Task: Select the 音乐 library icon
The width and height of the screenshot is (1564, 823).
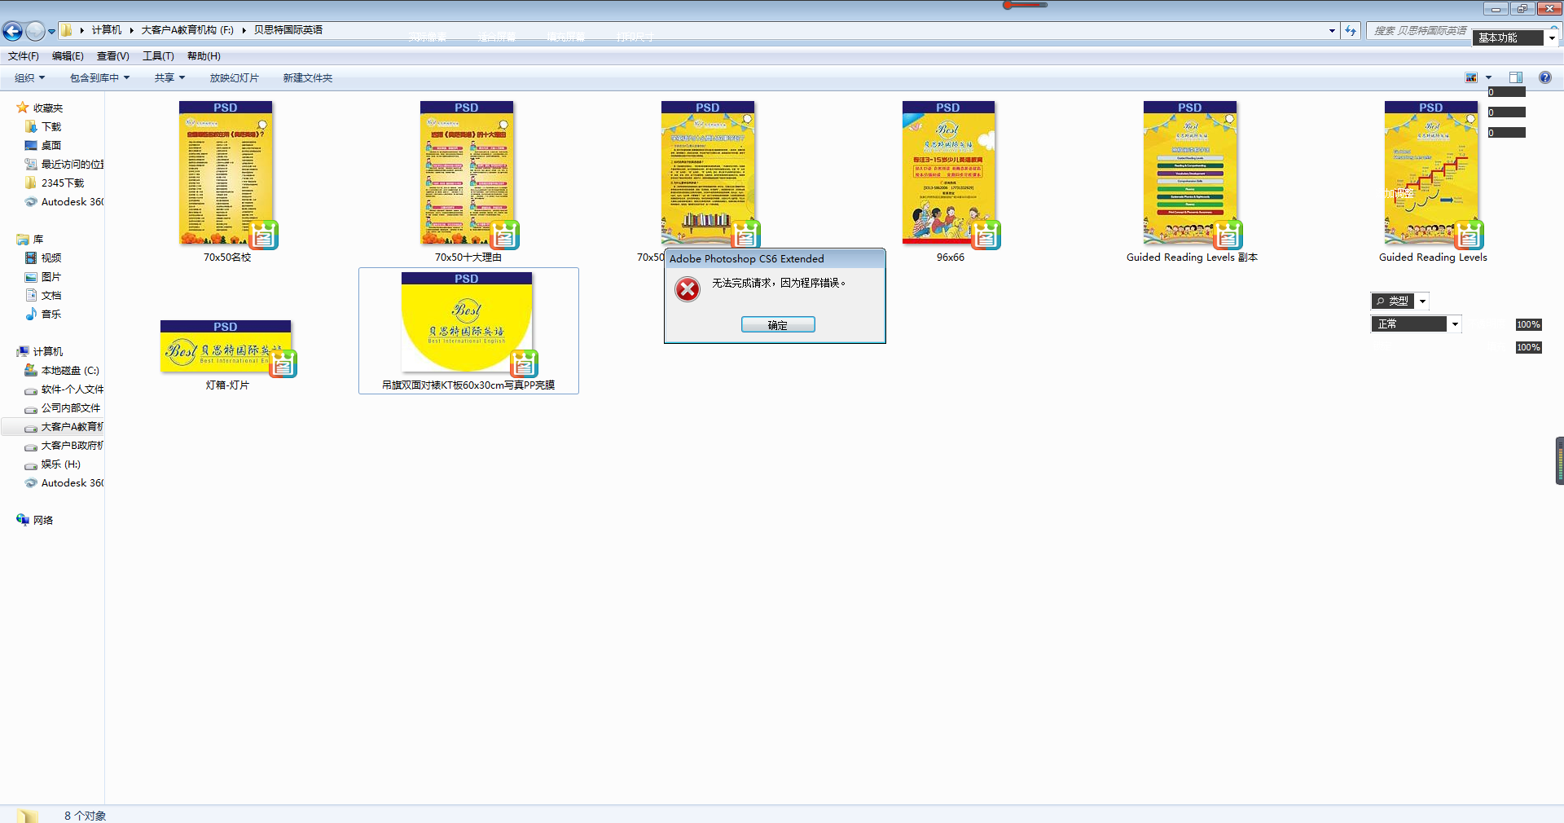Action: pos(31,314)
